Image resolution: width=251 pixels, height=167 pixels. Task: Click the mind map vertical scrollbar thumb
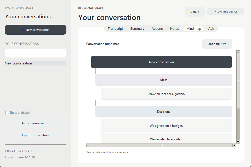tap(238, 81)
